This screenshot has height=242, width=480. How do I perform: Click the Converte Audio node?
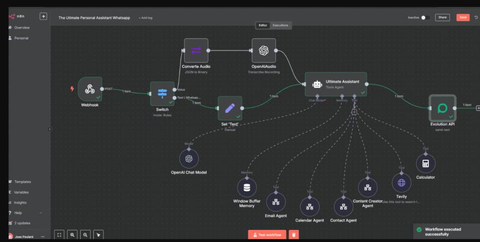(x=196, y=50)
